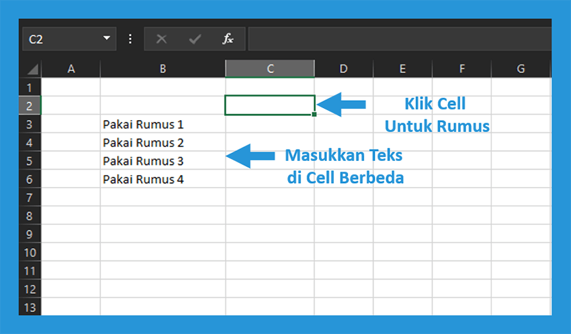Viewport: 571px width, 334px height.
Task: Click cell containing Pakai Rumus 4
Action: (163, 179)
